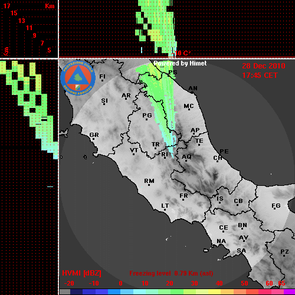Click the city label CE on map

pos(224,228)
